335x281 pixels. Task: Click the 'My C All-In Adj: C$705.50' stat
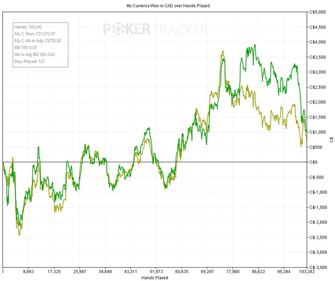coord(37,40)
